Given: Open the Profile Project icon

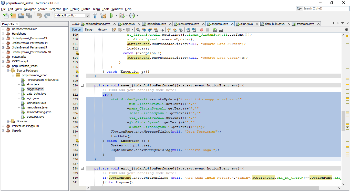Looking at the screenshot, I should coord(132,15).
